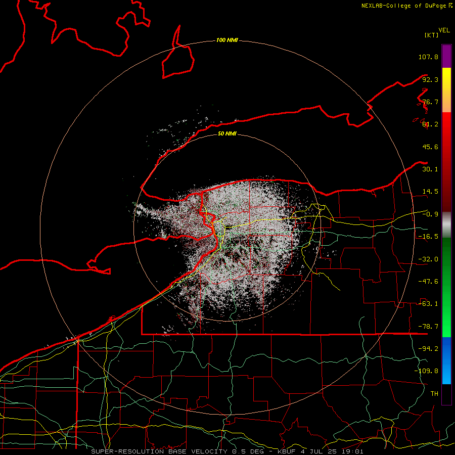Click the Super-Resolution Base Velocity caption
The image size is (455, 455).
[x=227, y=451]
